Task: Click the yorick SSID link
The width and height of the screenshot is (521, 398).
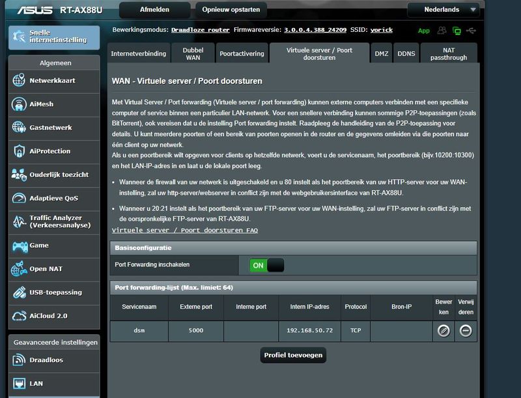Action: pos(382,30)
